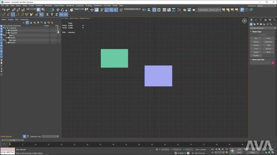This screenshot has width=277, height=155.
Task: Restrict transform to the Z axis
Action: [57, 15]
